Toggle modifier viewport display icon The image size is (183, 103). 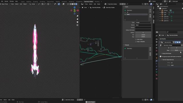tap(178, 42)
